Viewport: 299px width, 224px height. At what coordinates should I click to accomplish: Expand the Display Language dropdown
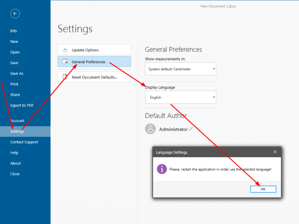pyautogui.click(x=180, y=97)
